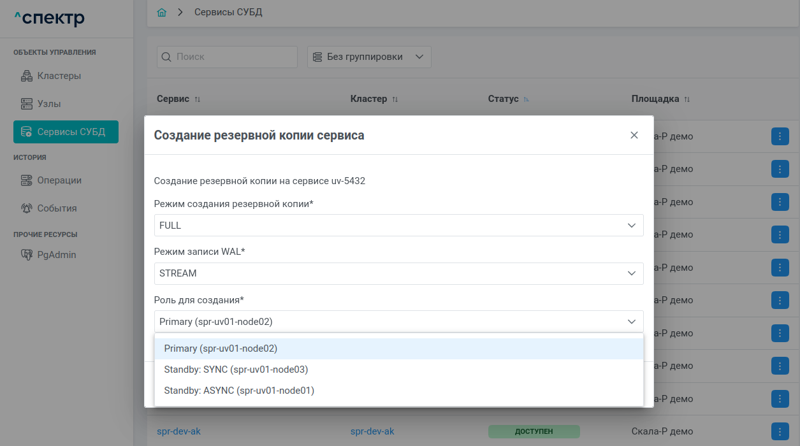Click the События bell icon
Image resolution: width=800 pixels, height=446 pixels.
27,208
